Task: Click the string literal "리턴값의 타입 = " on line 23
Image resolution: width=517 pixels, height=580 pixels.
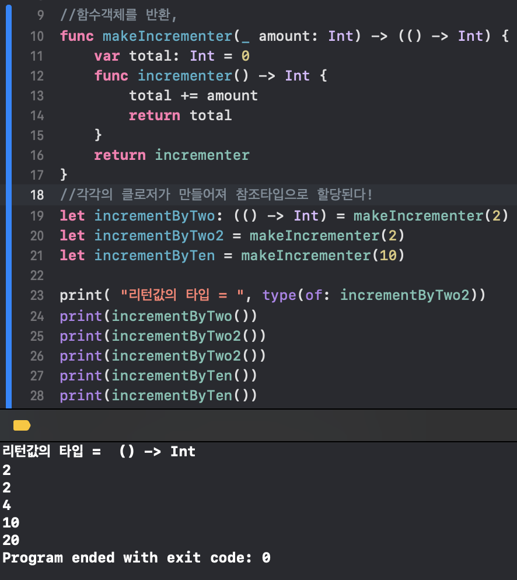Action: (x=182, y=295)
